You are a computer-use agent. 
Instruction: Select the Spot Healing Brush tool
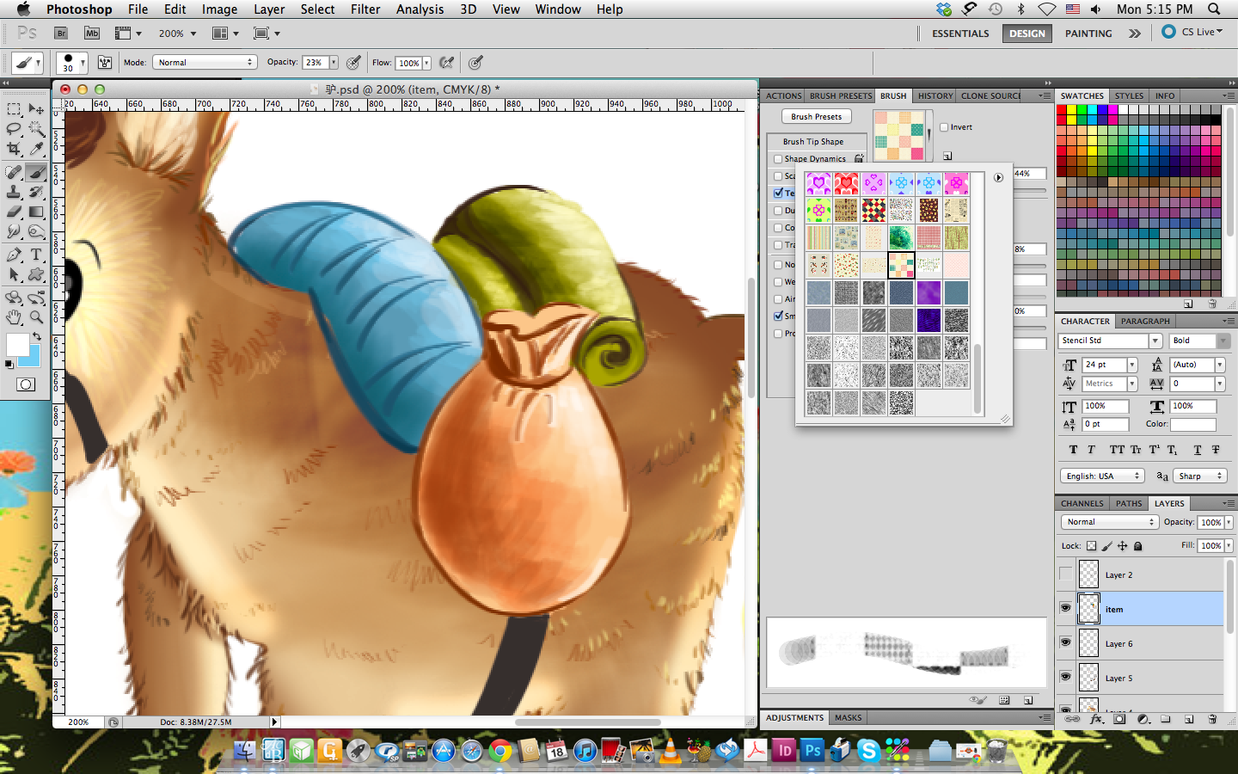(x=14, y=173)
